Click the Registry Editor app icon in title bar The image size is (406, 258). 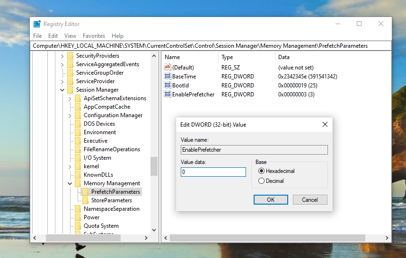pyautogui.click(x=37, y=24)
